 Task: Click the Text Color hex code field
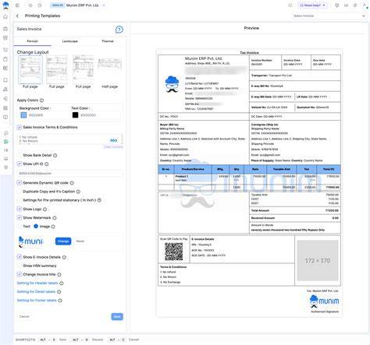[88, 115]
